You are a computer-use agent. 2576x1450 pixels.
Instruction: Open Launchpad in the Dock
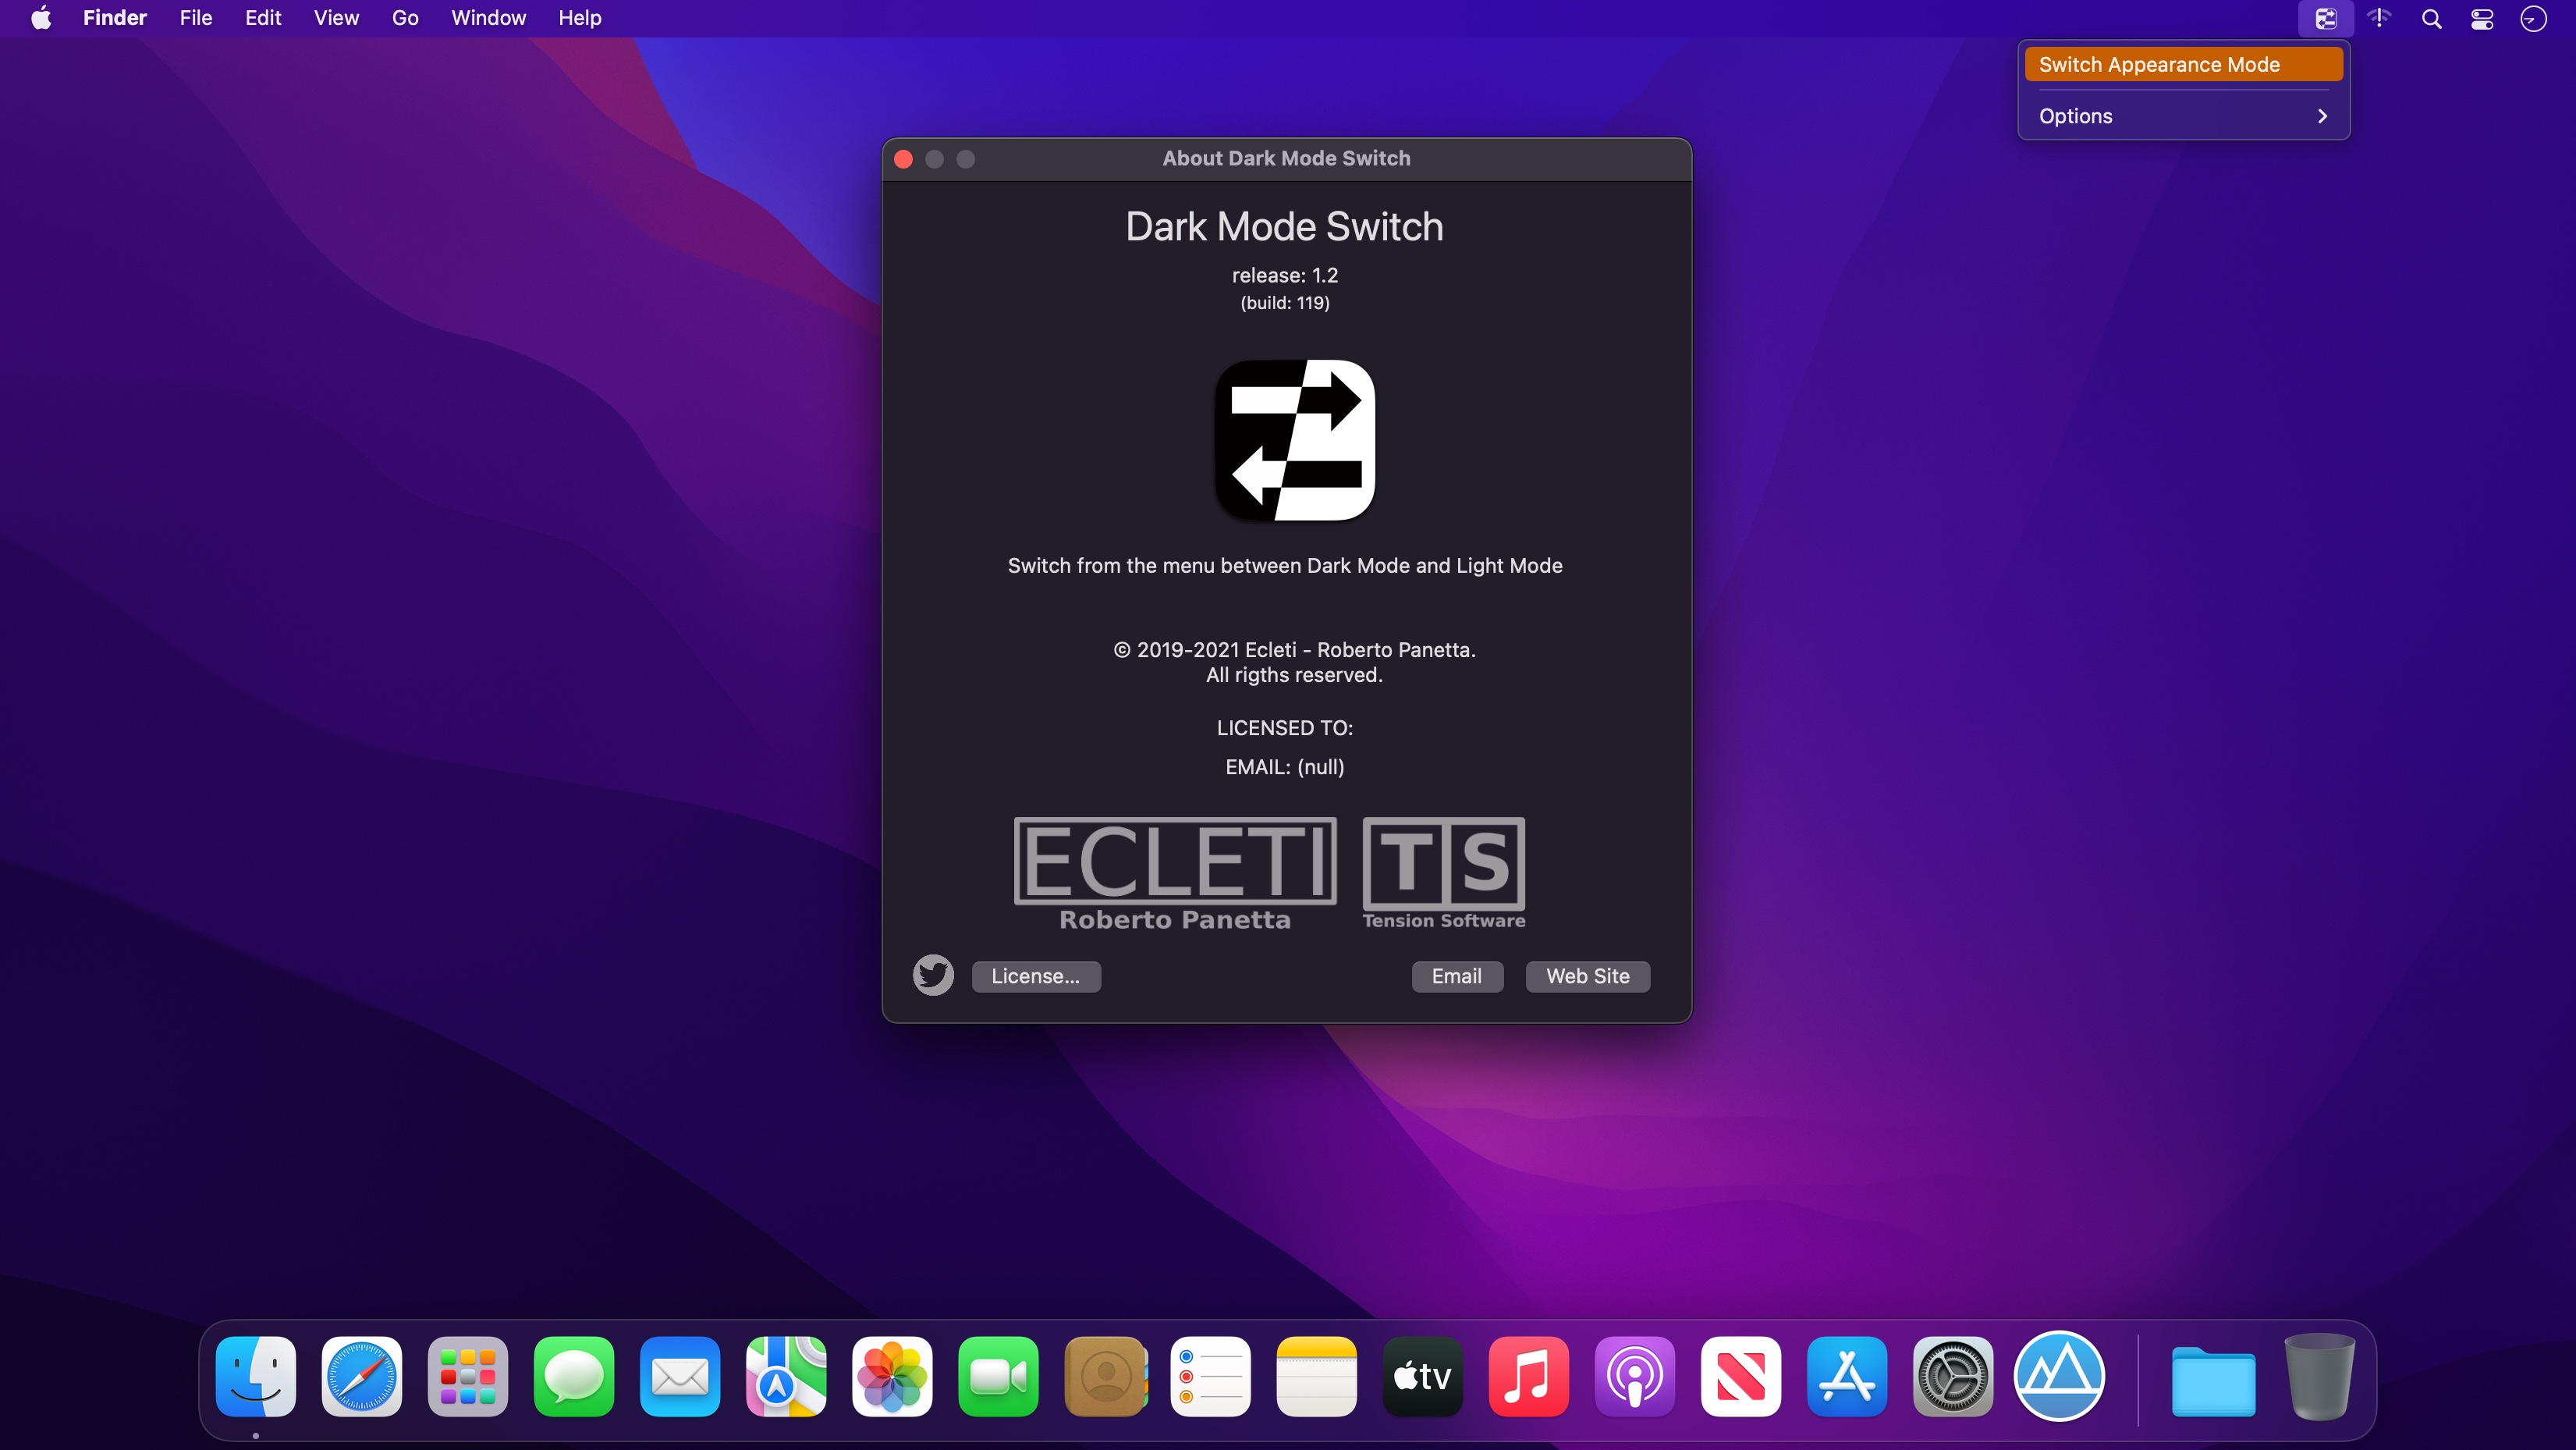[x=468, y=1377]
